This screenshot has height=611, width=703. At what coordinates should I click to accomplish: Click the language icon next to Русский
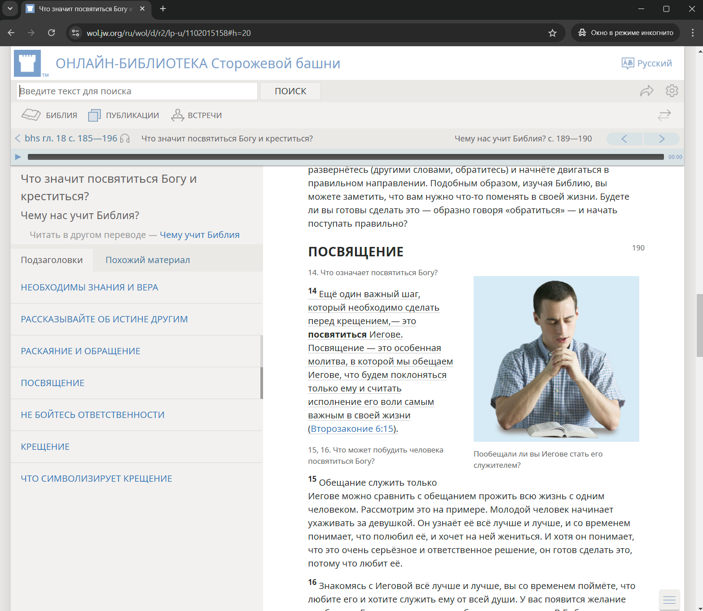628,63
